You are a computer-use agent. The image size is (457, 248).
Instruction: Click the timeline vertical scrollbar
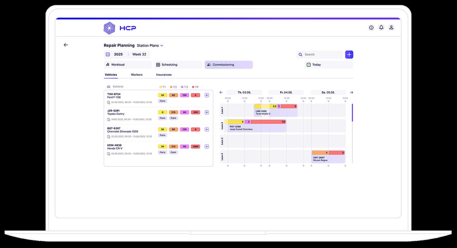point(352,113)
